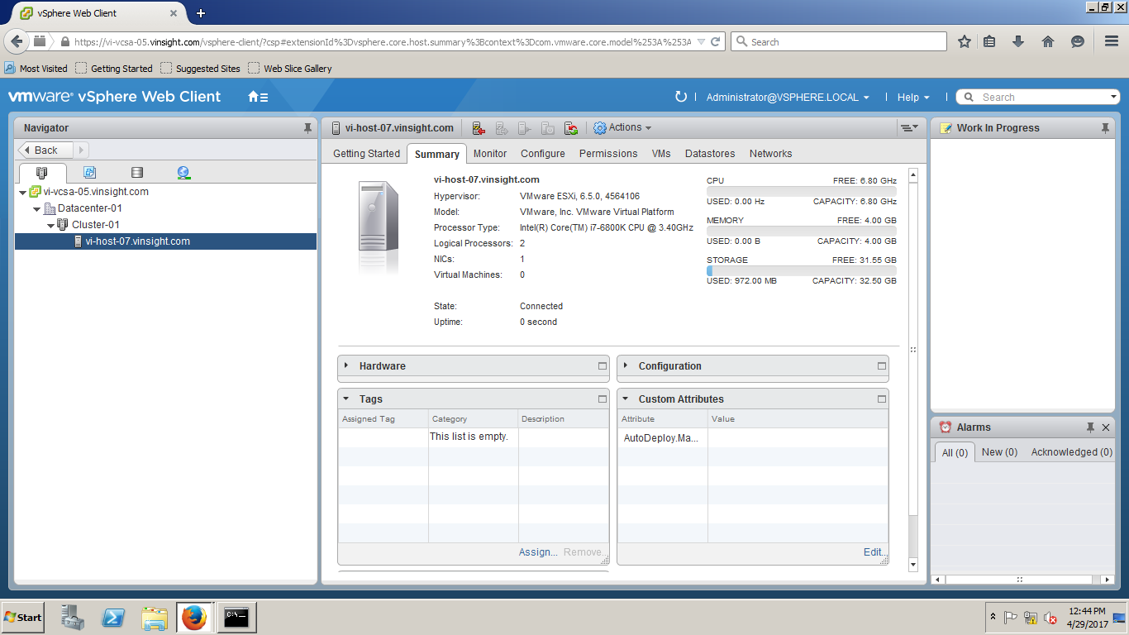The width and height of the screenshot is (1129, 635).
Task: Open Hosts and Clusters navigator tab
Action: (41, 173)
